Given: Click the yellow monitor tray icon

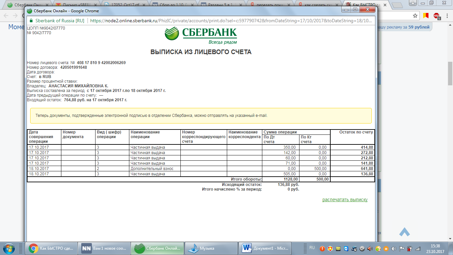Looking at the screenshot, I should pyautogui.click(x=338, y=248).
